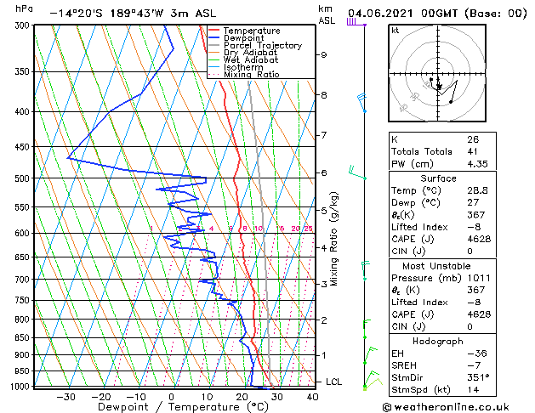Click the purple wind barb at top
This screenshot has height=413, width=535.
coord(356,22)
